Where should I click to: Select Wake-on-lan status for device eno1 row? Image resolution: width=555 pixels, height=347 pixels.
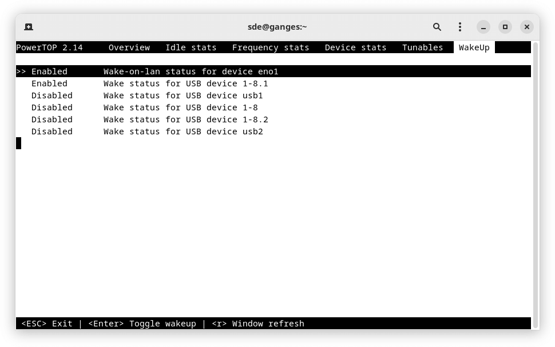pos(273,71)
